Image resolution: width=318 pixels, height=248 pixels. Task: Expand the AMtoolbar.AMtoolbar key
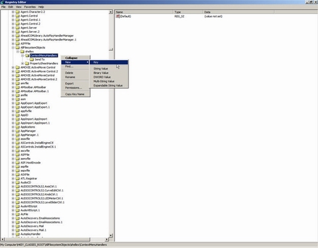13,87
